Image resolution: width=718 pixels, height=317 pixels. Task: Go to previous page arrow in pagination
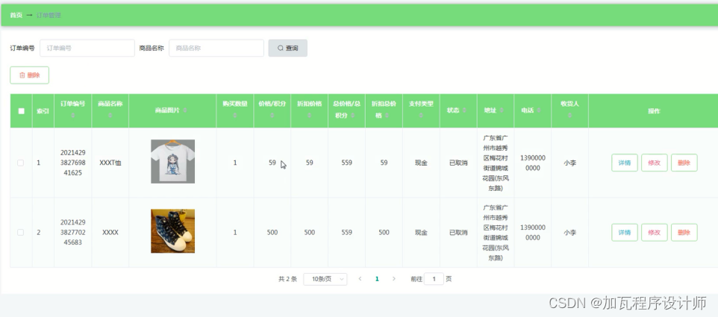[360, 278]
